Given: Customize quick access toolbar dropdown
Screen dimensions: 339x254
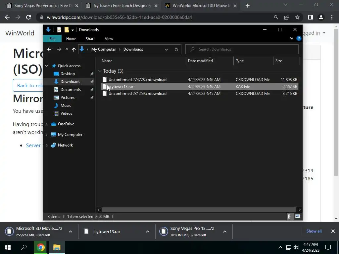Looking at the screenshot, I should [x=73, y=30].
